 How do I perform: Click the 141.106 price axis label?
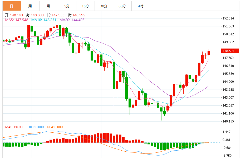[228, 113]
